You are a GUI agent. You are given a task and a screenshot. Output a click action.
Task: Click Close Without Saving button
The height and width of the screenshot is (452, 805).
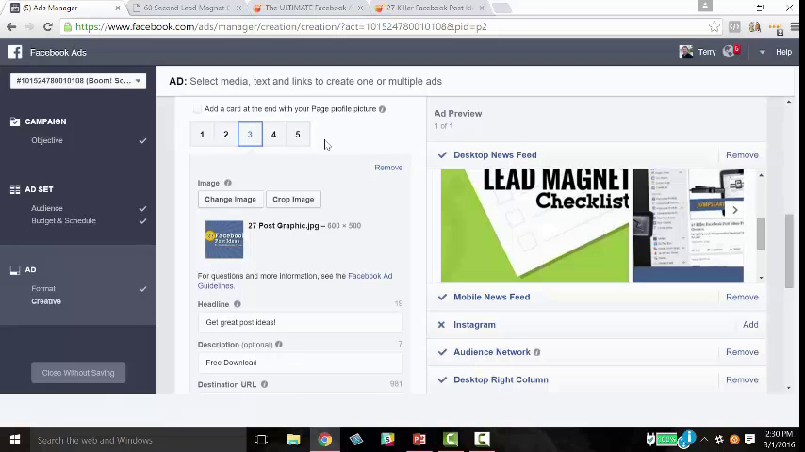click(x=78, y=373)
